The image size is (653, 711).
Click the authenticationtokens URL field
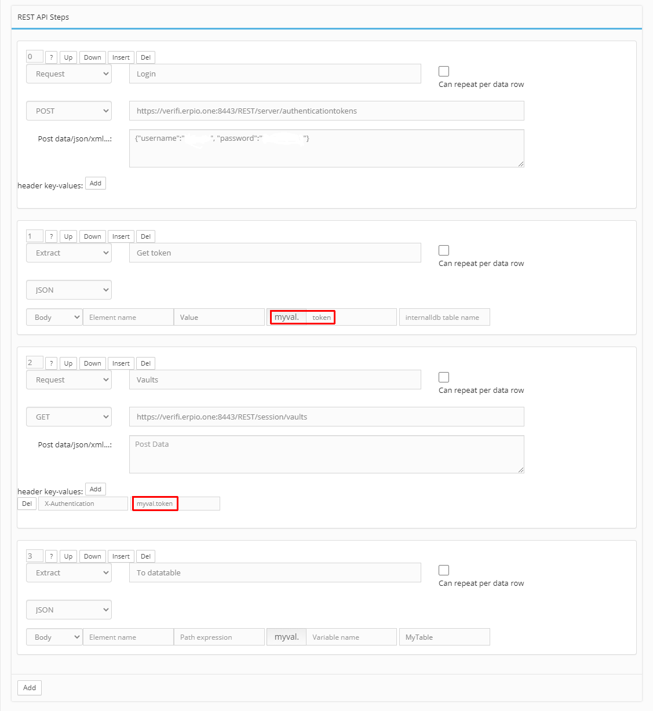pos(326,111)
